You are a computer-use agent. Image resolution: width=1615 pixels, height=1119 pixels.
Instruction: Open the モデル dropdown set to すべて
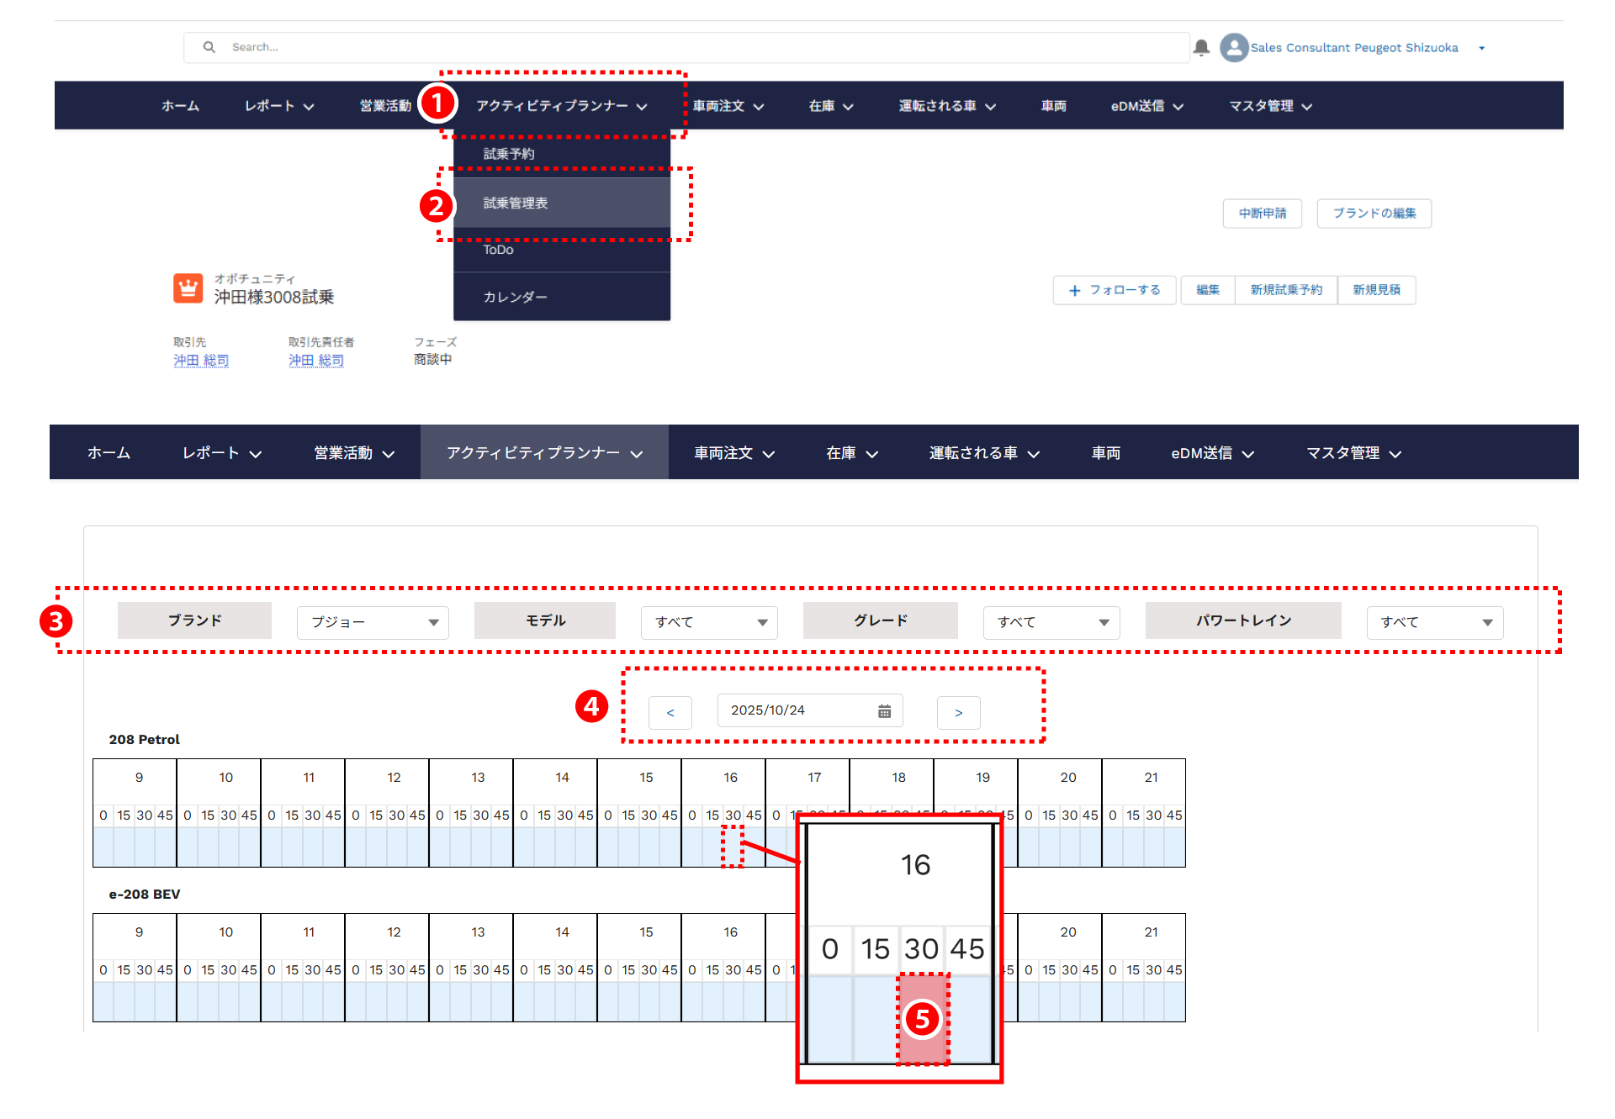[709, 622]
